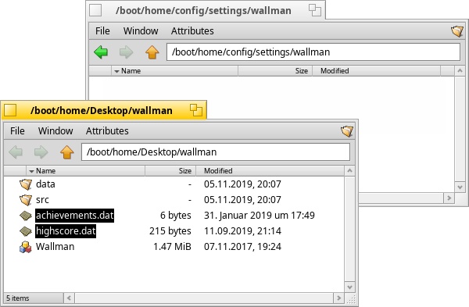This screenshot has height=307, width=469.
Task: Toggle zoom button on settings/wallman title tab
Action: [x=315, y=10]
